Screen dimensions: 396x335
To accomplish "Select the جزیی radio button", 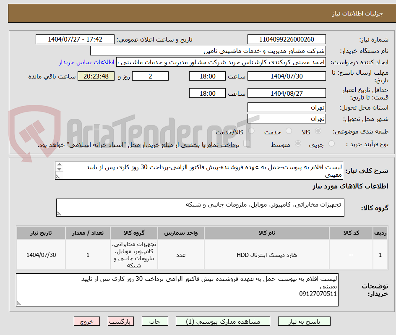I will [x=331, y=143].
